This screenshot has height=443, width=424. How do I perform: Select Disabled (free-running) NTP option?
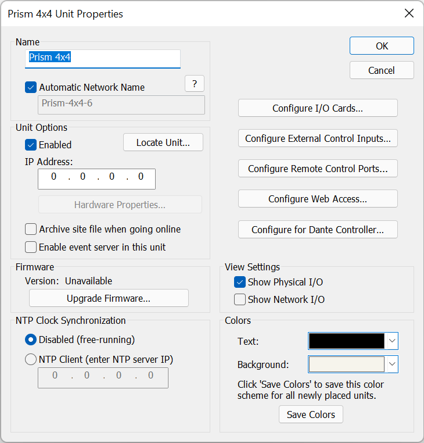click(x=31, y=340)
